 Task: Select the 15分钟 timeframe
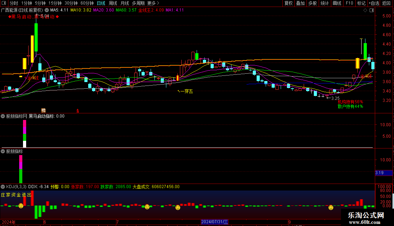coord(55,3)
